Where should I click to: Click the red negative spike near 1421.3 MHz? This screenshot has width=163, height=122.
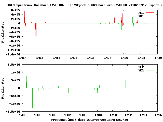[x=84, y=37]
